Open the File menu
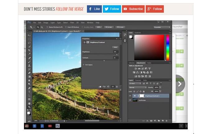202x134 pixels. [34, 23]
